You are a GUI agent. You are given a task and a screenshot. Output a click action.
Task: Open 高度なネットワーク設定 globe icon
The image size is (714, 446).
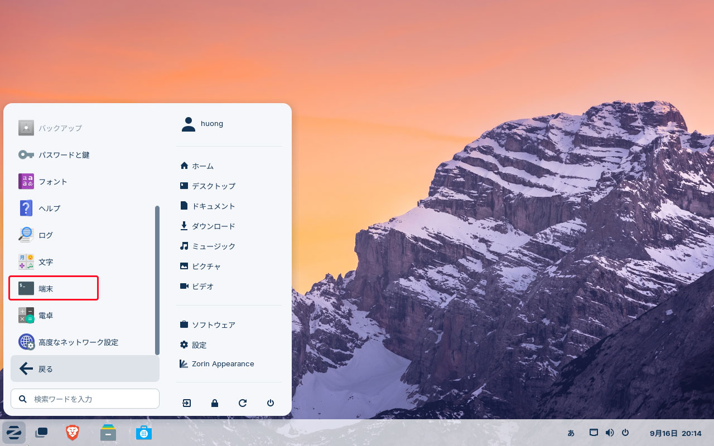point(26,342)
